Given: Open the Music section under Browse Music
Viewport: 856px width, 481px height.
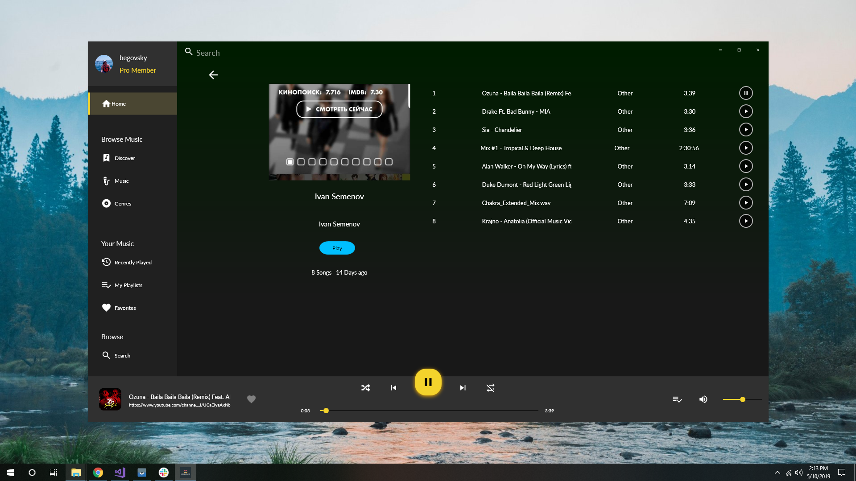Looking at the screenshot, I should (121, 181).
